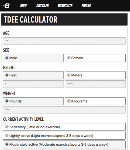This screenshot has width=130, height=150.
Task: Choose Female as sex
Action: pyautogui.click(x=95, y=58)
